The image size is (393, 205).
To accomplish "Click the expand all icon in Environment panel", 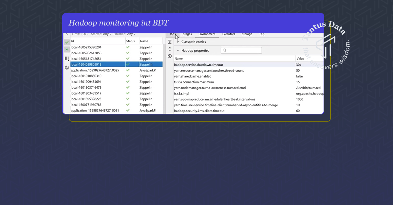I will click(170, 42).
